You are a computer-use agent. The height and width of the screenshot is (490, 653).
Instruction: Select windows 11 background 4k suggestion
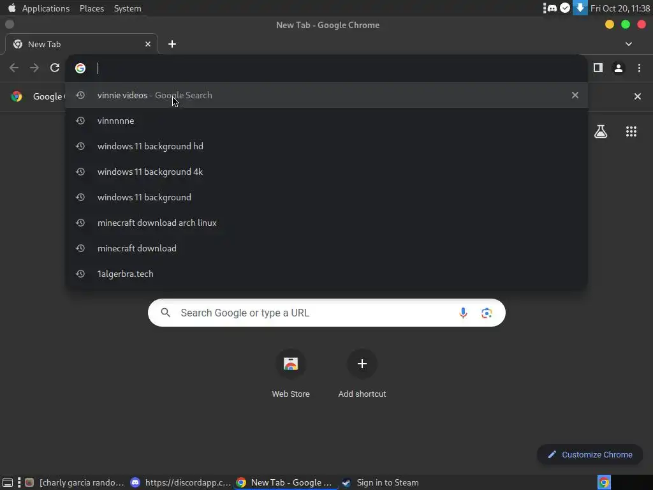[x=326, y=172]
